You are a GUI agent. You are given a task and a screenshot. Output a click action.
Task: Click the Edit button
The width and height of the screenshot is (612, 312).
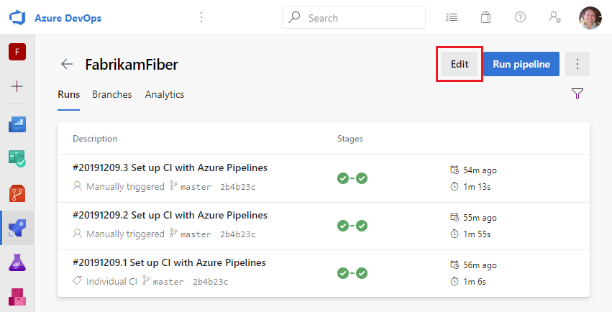(x=460, y=64)
